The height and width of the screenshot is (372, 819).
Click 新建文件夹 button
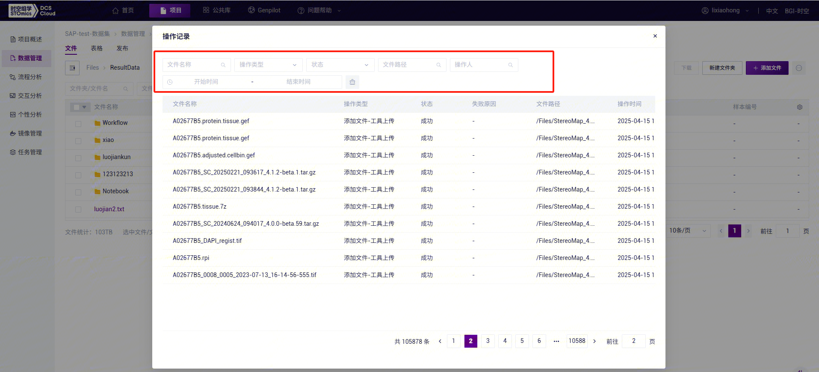pos(722,68)
